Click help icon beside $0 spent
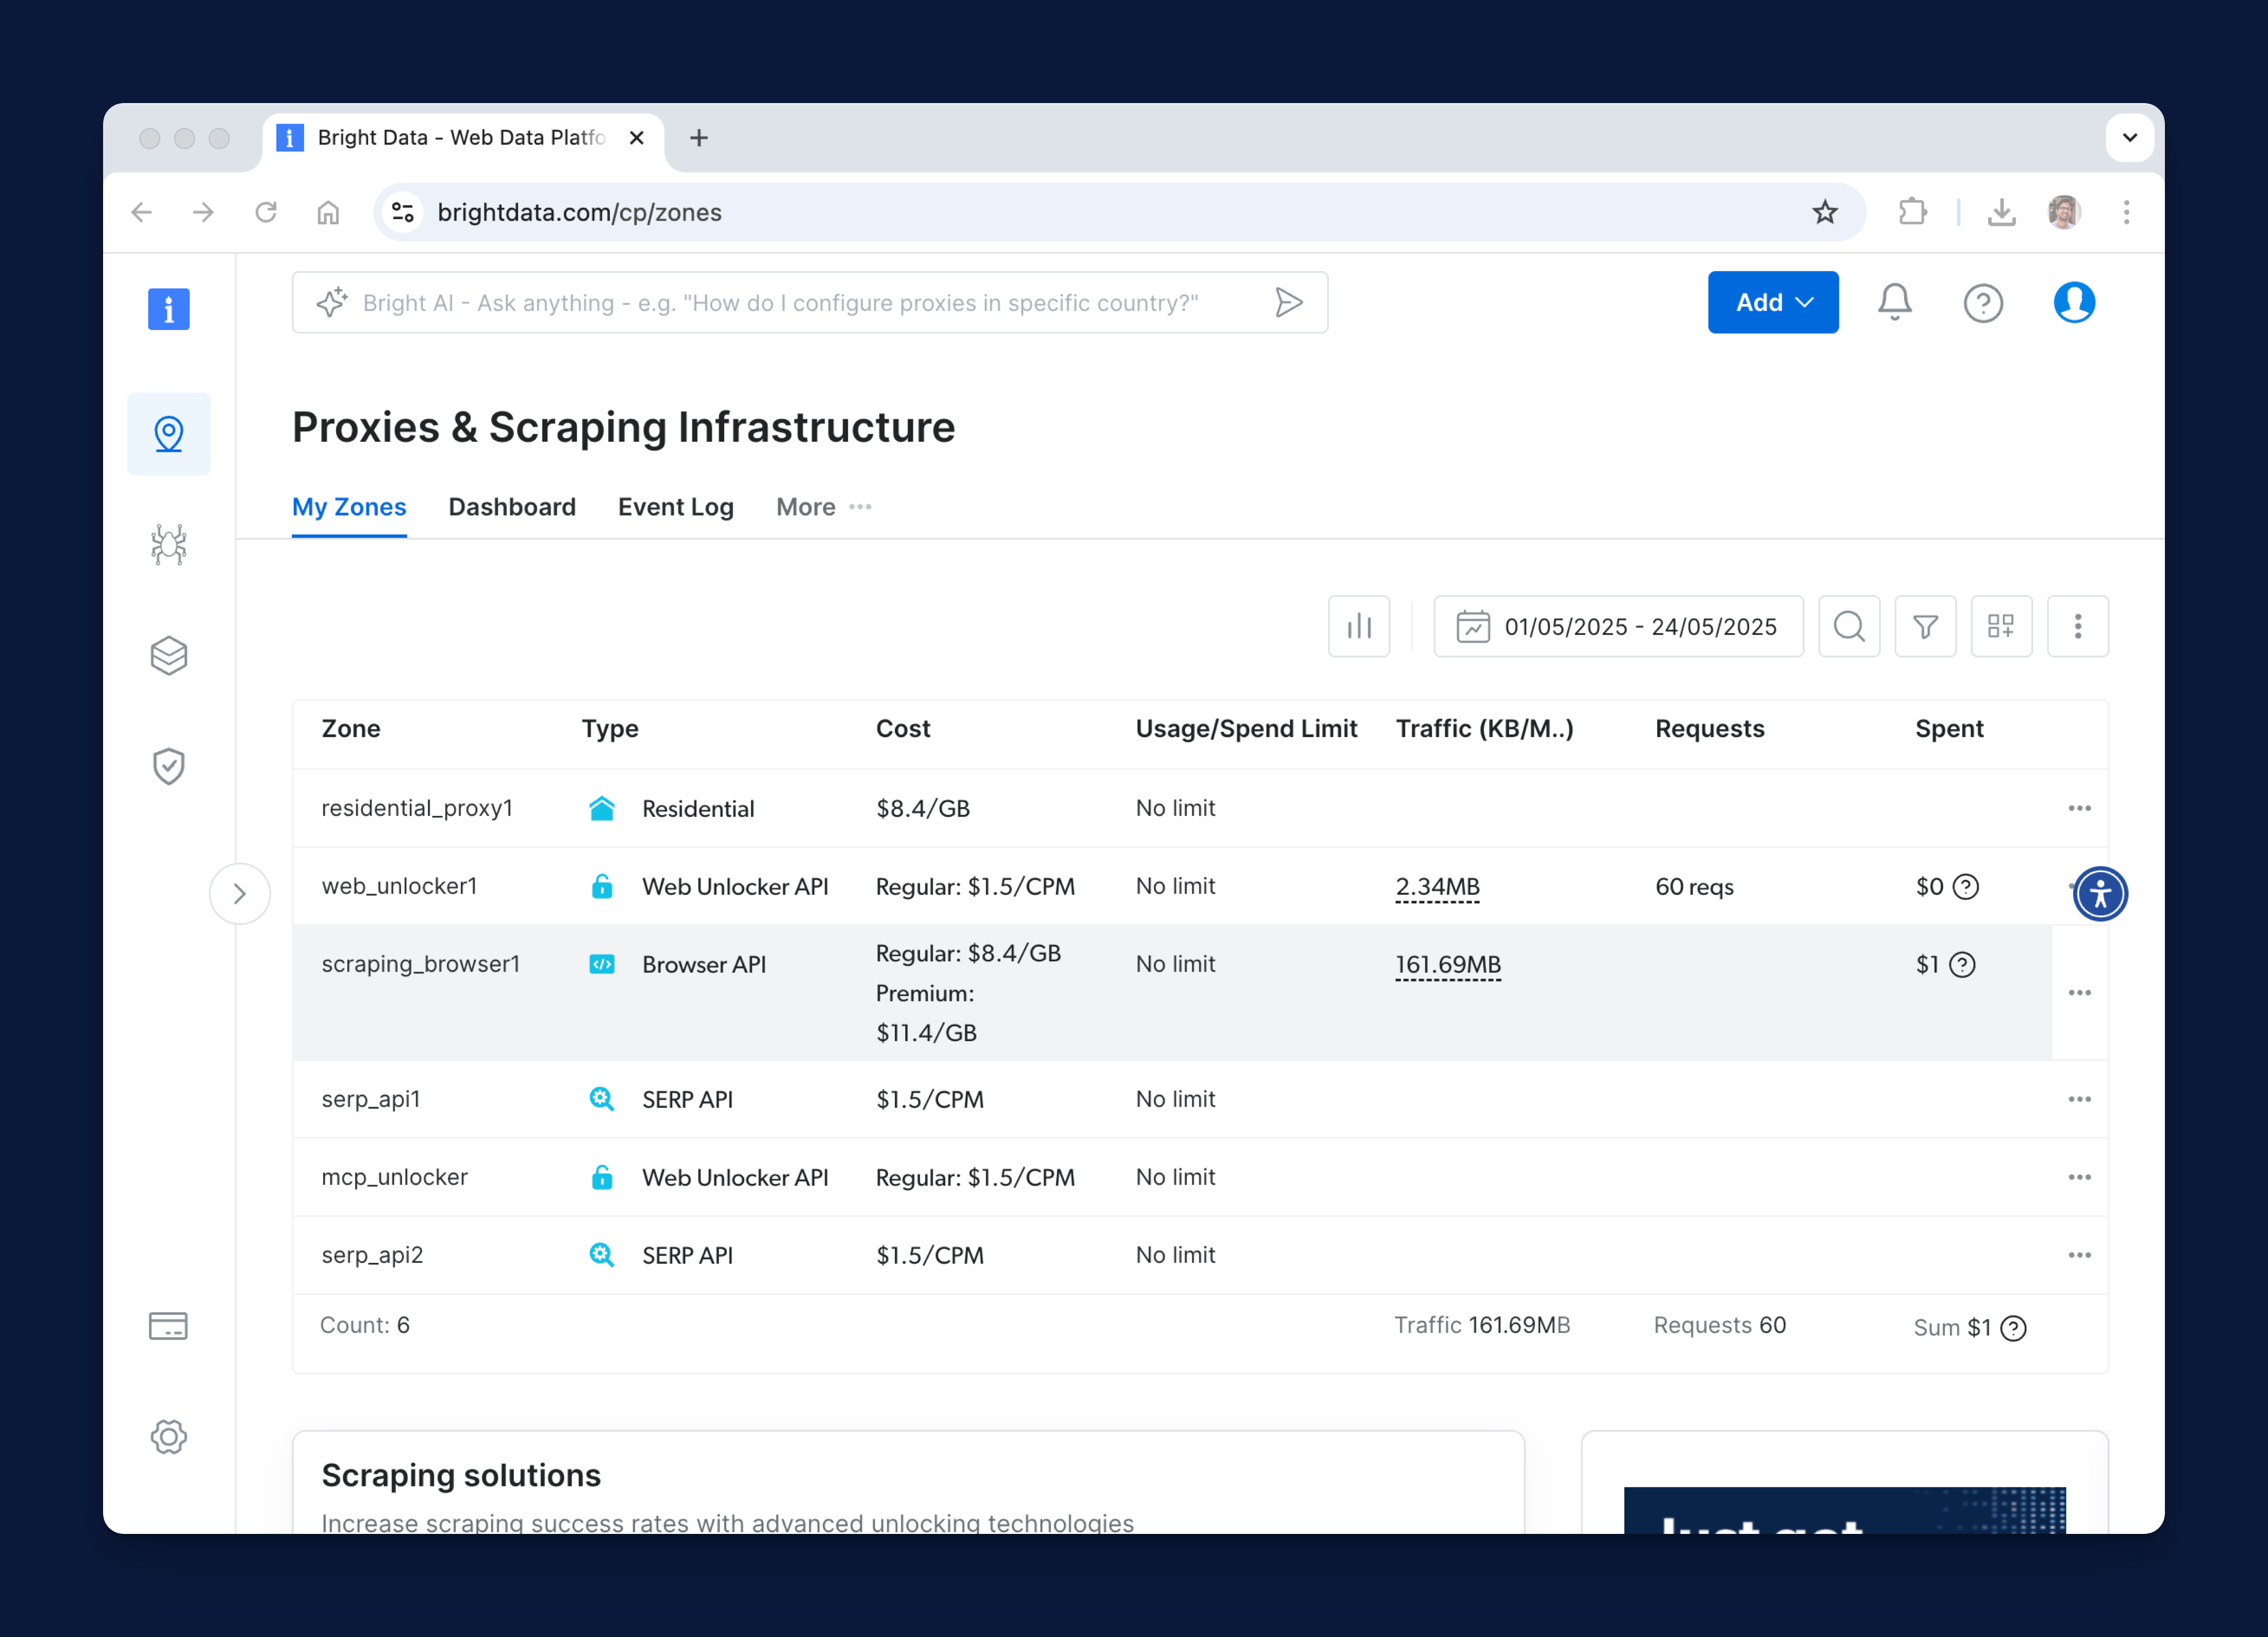Viewport: 2268px width, 1637px height. (1966, 887)
